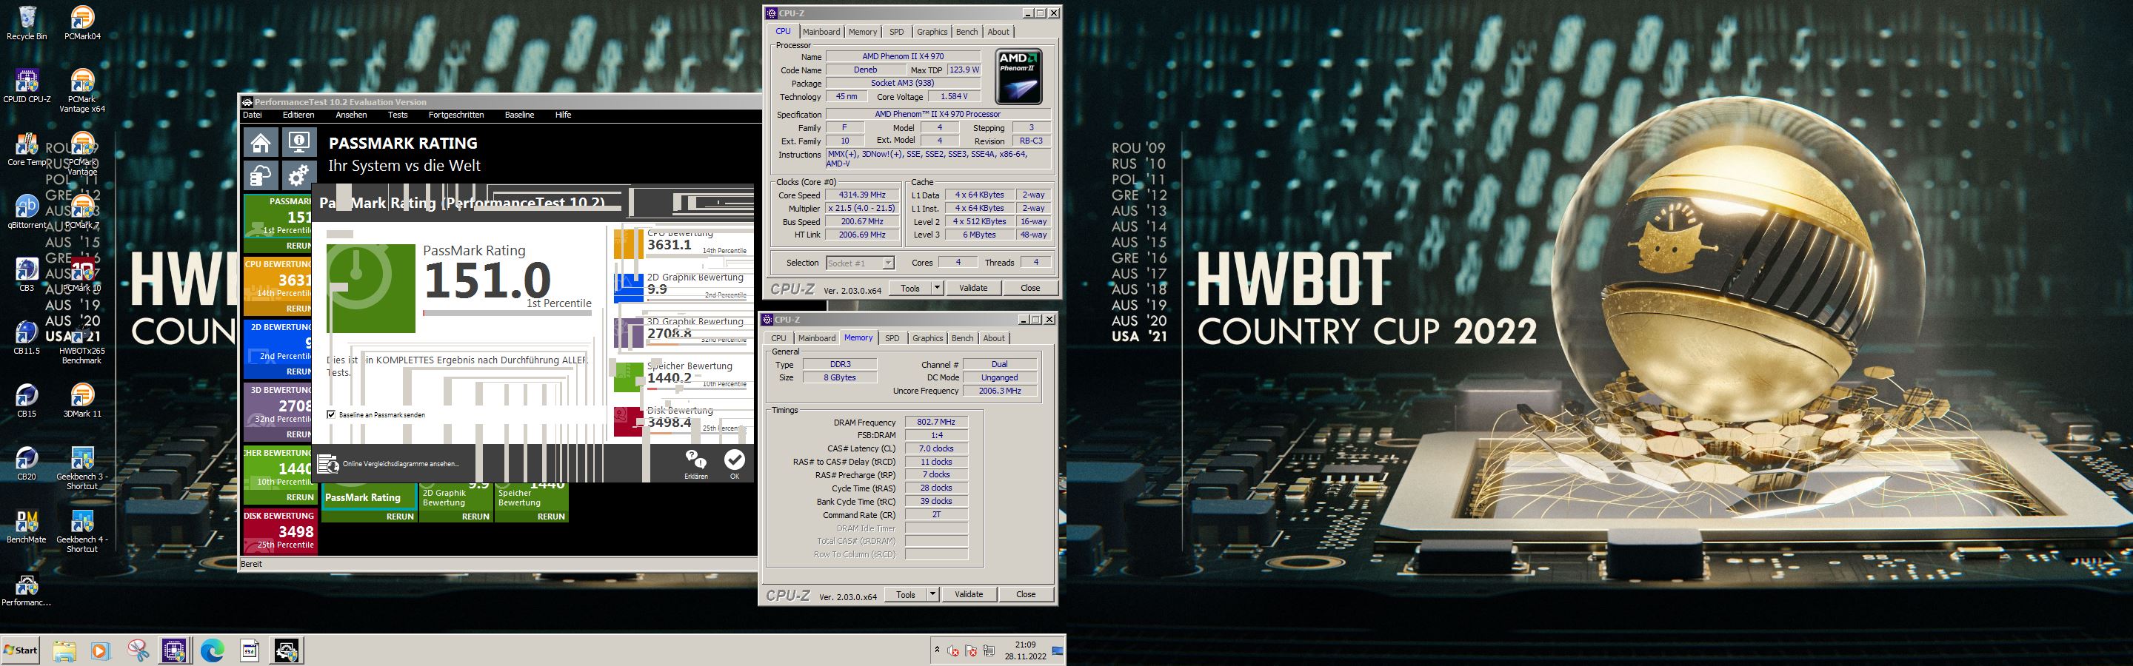Open the Geekbench 3 shortcut
The height and width of the screenshot is (666, 2133).
tap(82, 468)
